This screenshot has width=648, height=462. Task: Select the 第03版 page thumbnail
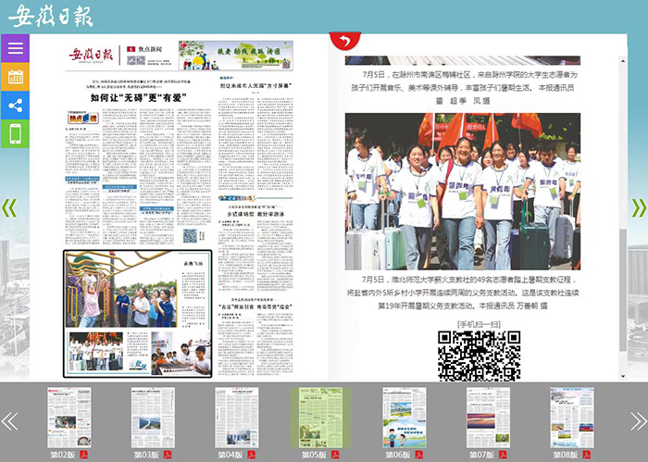click(152, 418)
